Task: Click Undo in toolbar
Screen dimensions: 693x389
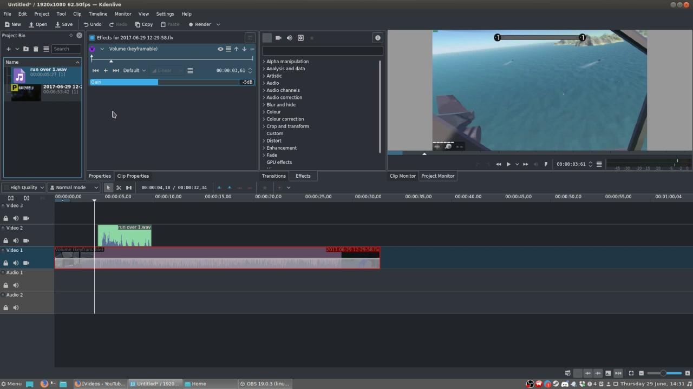Action: [x=93, y=24]
